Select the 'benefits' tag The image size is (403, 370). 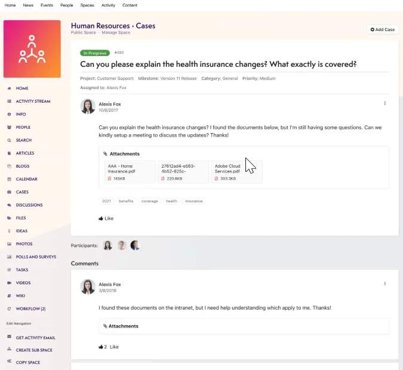[126, 201]
